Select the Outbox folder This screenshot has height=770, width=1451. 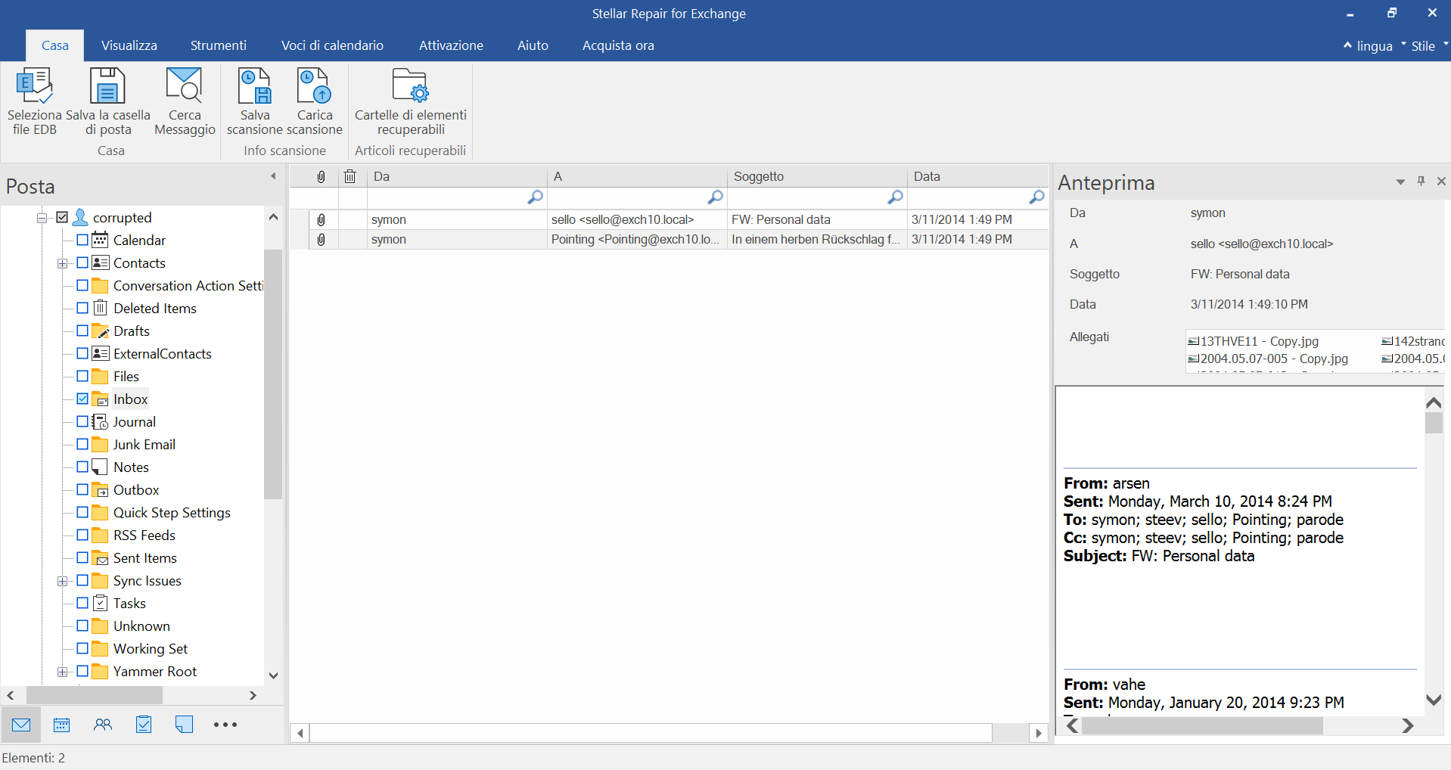tap(136, 489)
